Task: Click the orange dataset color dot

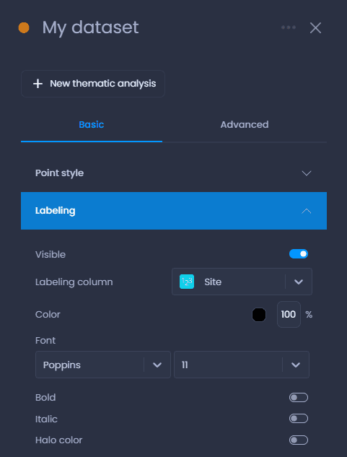Action: coord(24,27)
